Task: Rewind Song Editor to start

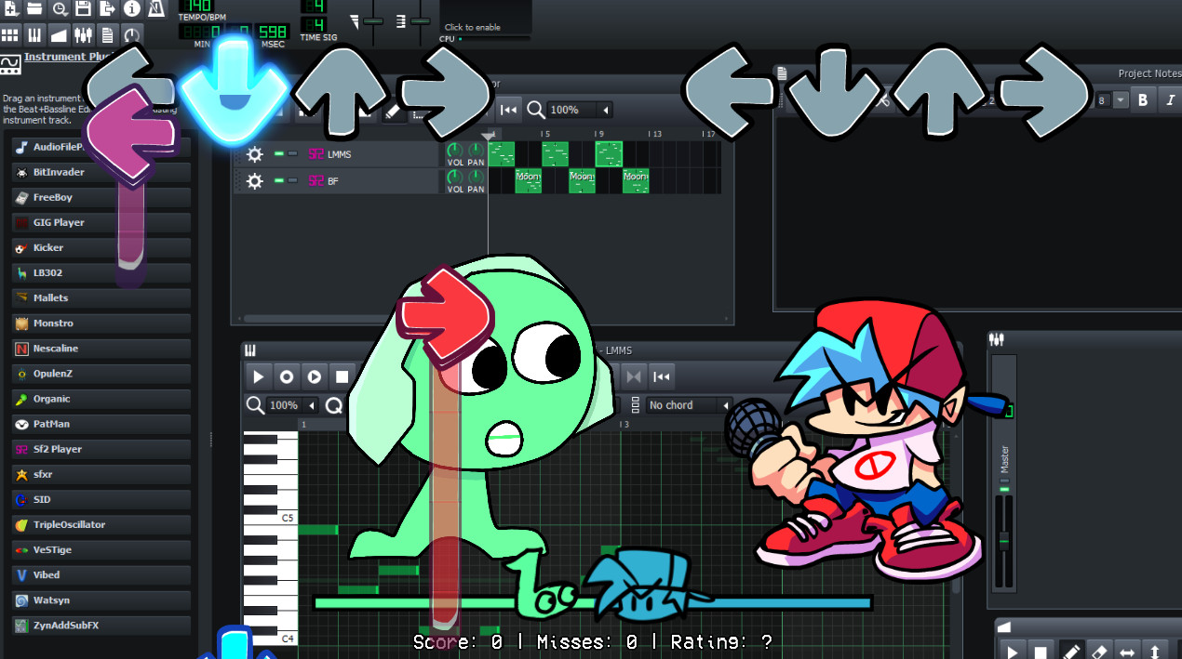Action: point(508,110)
